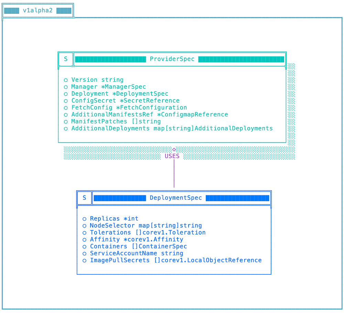Click the 'Deployment *DeploymentSpec' field

point(120,94)
